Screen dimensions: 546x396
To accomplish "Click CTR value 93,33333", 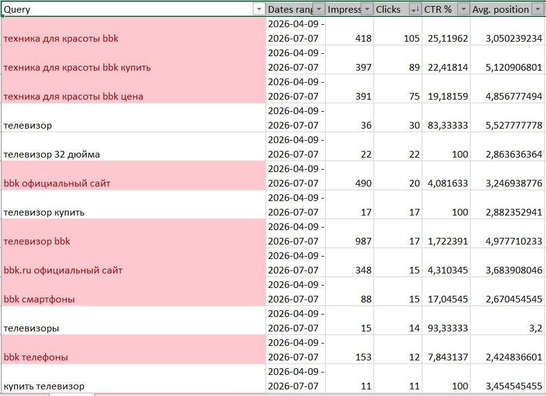I will pyautogui.click(x=446, y=321).
